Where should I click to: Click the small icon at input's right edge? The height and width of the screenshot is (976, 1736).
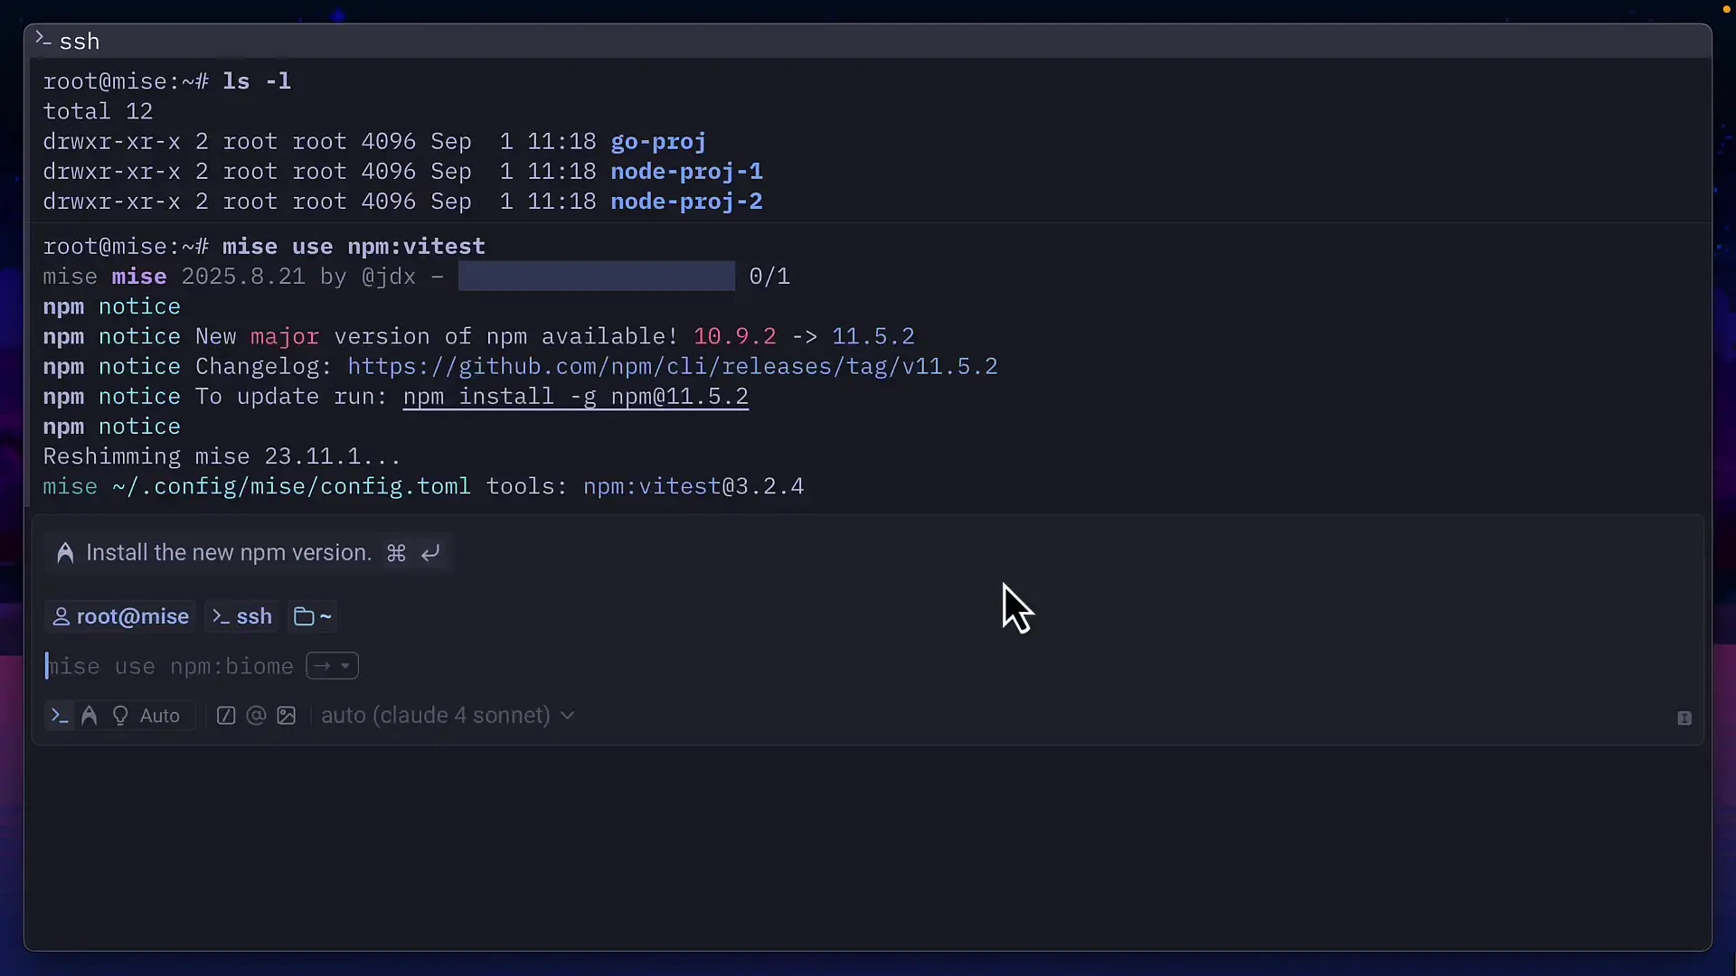1684,718
